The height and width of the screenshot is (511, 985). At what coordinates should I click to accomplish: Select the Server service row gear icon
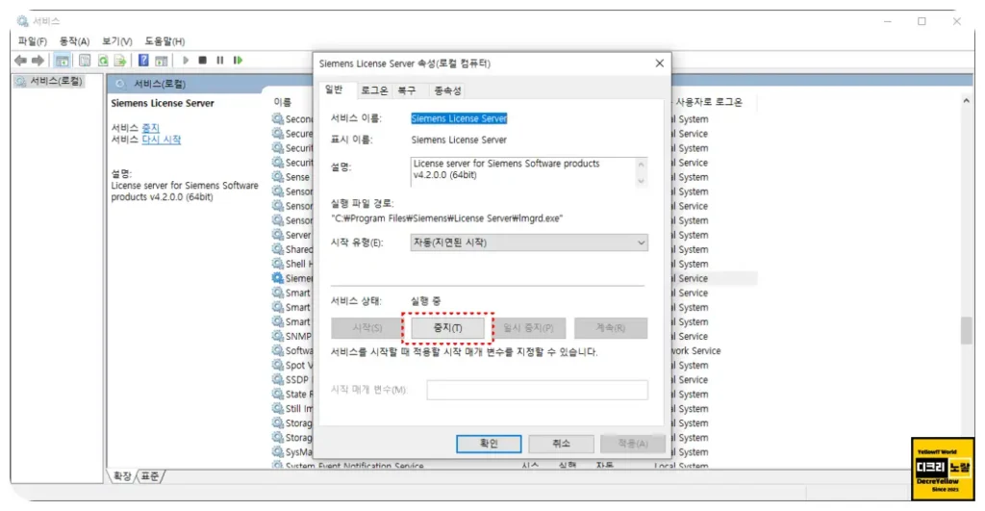[278, 235]
